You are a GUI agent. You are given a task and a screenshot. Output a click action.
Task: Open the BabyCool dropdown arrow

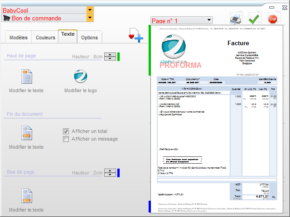(90, 10)
